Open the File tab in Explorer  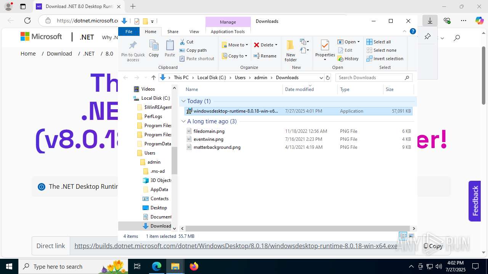129,32
